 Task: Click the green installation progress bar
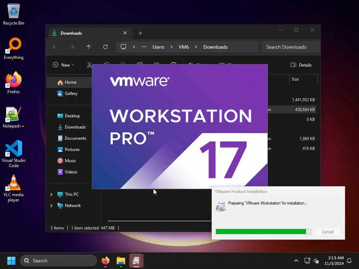pos(263,232)
